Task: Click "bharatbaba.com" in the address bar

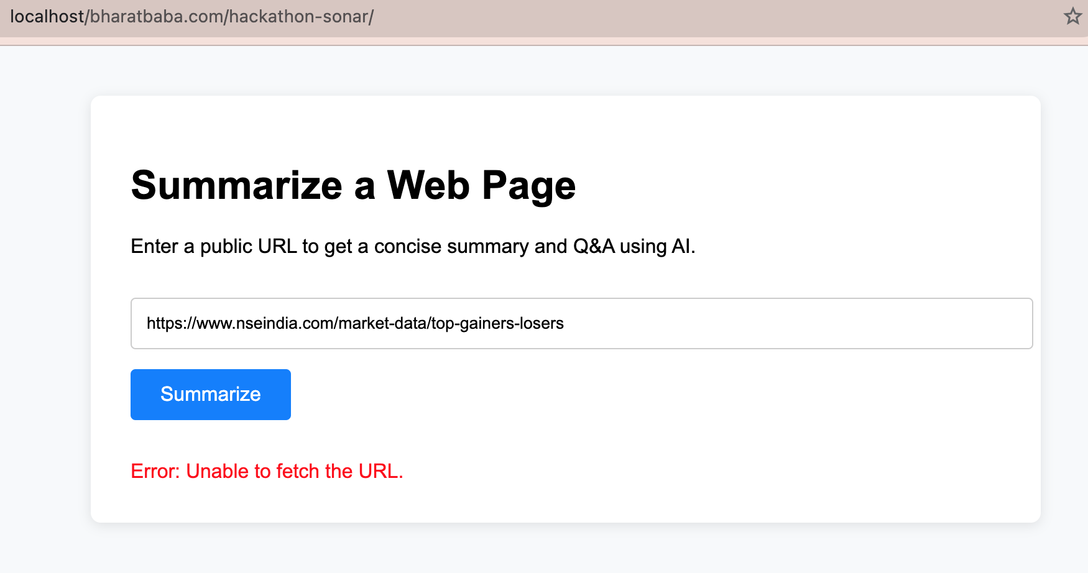Action: pos(157,17)
